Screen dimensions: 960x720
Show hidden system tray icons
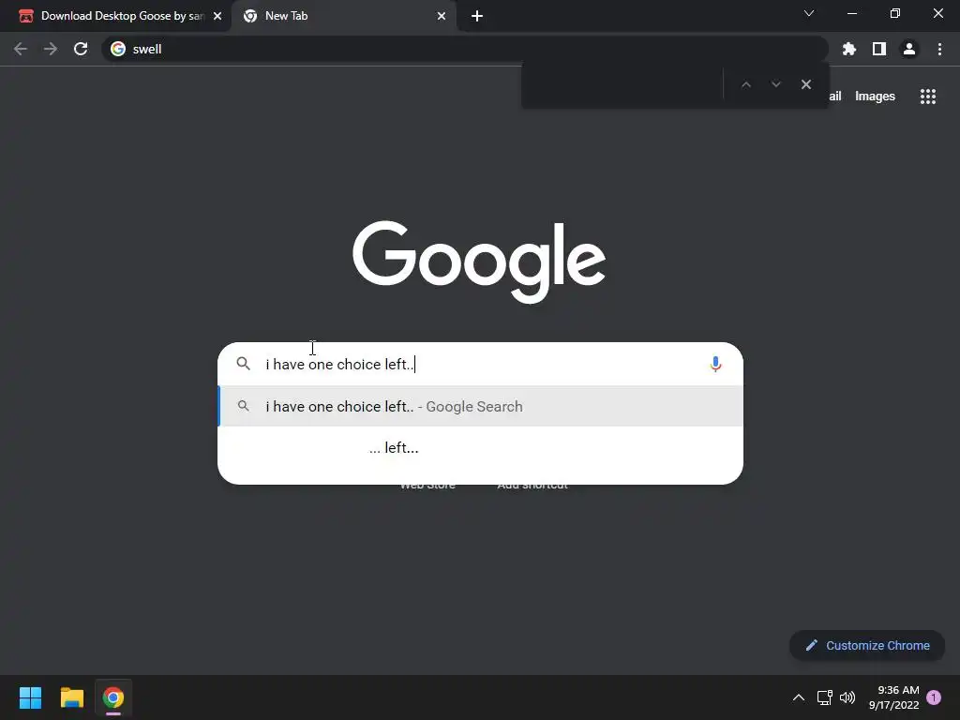(x=799, y=697)
